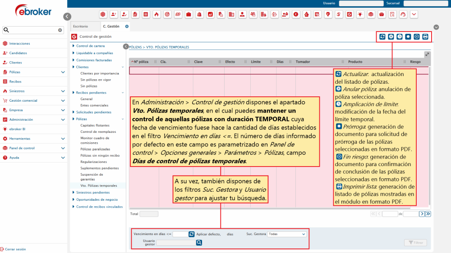451x253 pixels.
Task: Expand the Control de cartera tree node
Action: click(74, 46)
